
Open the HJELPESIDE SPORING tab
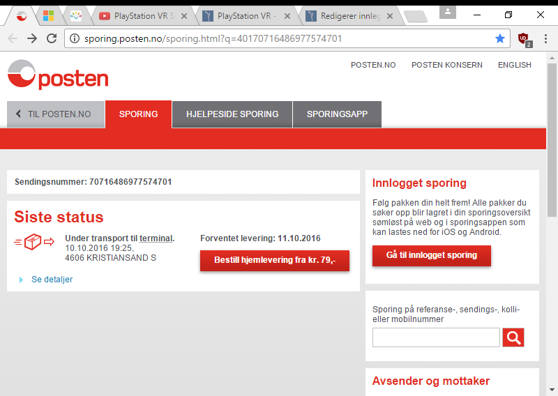232,114
